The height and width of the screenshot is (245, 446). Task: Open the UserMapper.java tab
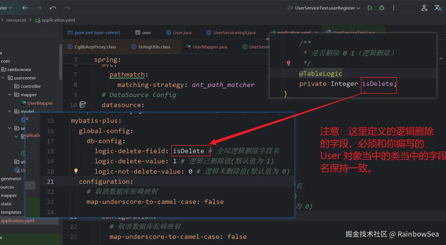[206, 47]
